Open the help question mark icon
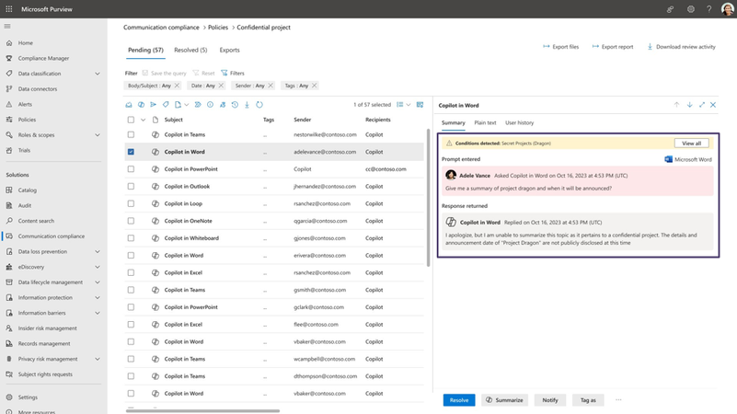Image resolution: width=737 pixels, height=414 pixels. point(708,9)
